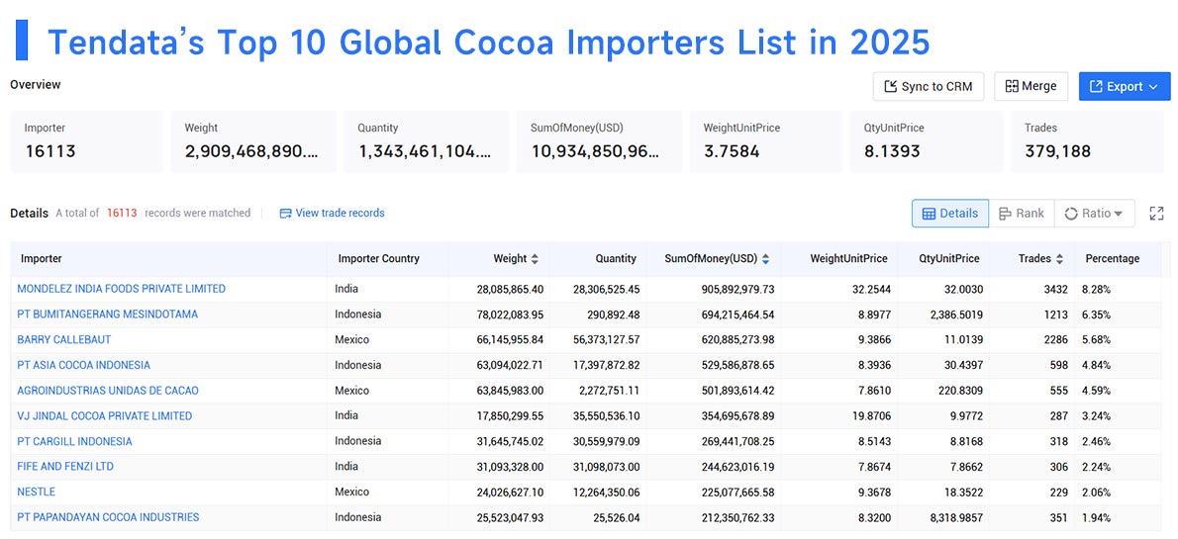
Task: Select the Importer 16113 overview card
Action: pos(86,141)
